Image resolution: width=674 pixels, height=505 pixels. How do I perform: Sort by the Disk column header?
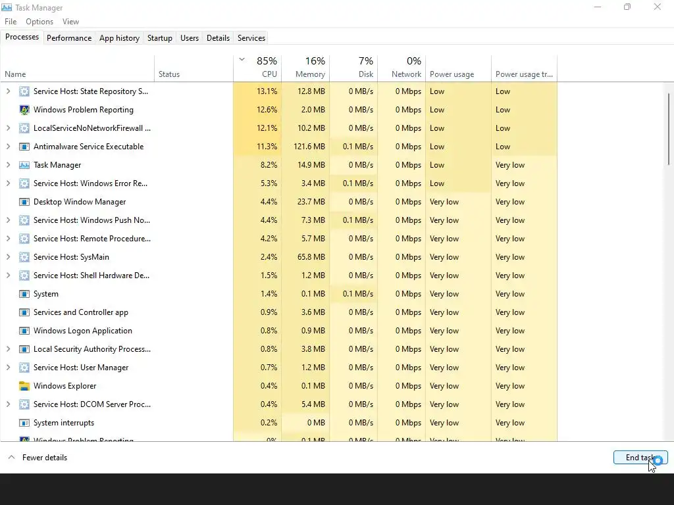tap(353, 68)
